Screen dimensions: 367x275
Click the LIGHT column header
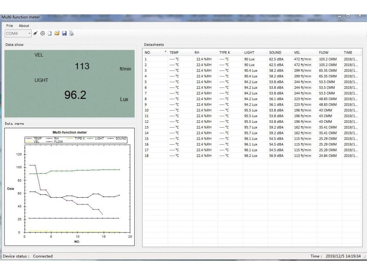249,53
